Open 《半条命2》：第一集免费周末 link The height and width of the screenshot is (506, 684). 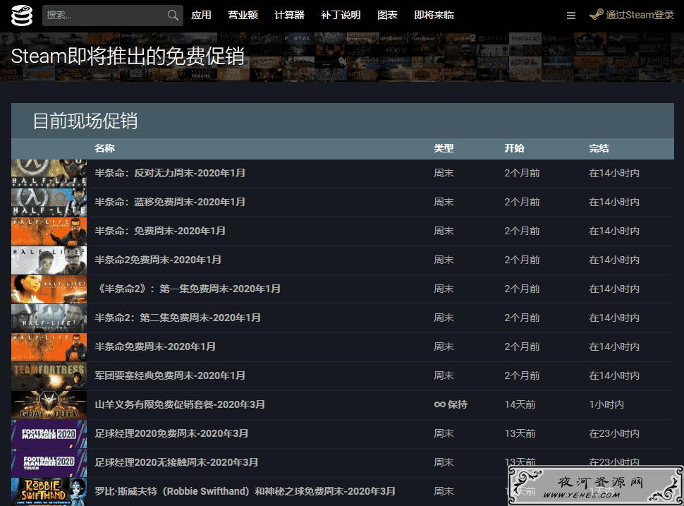[x=188, y=289]
